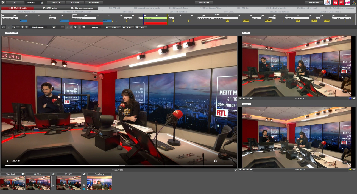
Task: Open the 00:14:33 thumbnail image
Action: (x=69, y=183)
